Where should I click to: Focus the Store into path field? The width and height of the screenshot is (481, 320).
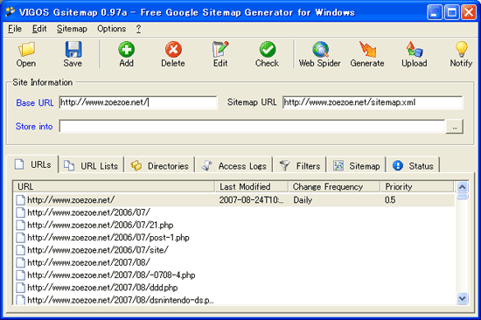pos(252,127)
